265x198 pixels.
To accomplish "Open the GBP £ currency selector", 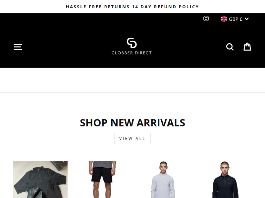I will (235, 19).
